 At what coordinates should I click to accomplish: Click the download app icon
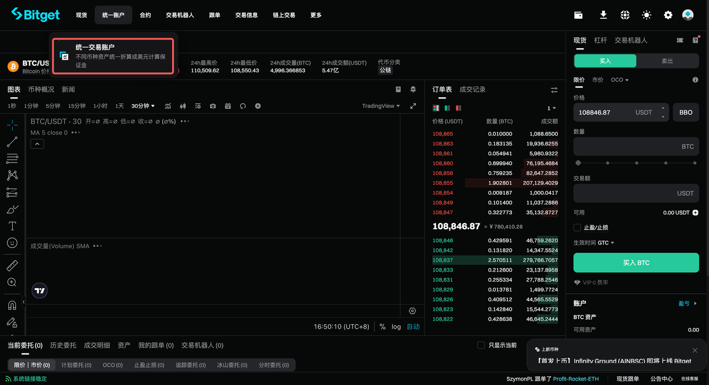604,15
